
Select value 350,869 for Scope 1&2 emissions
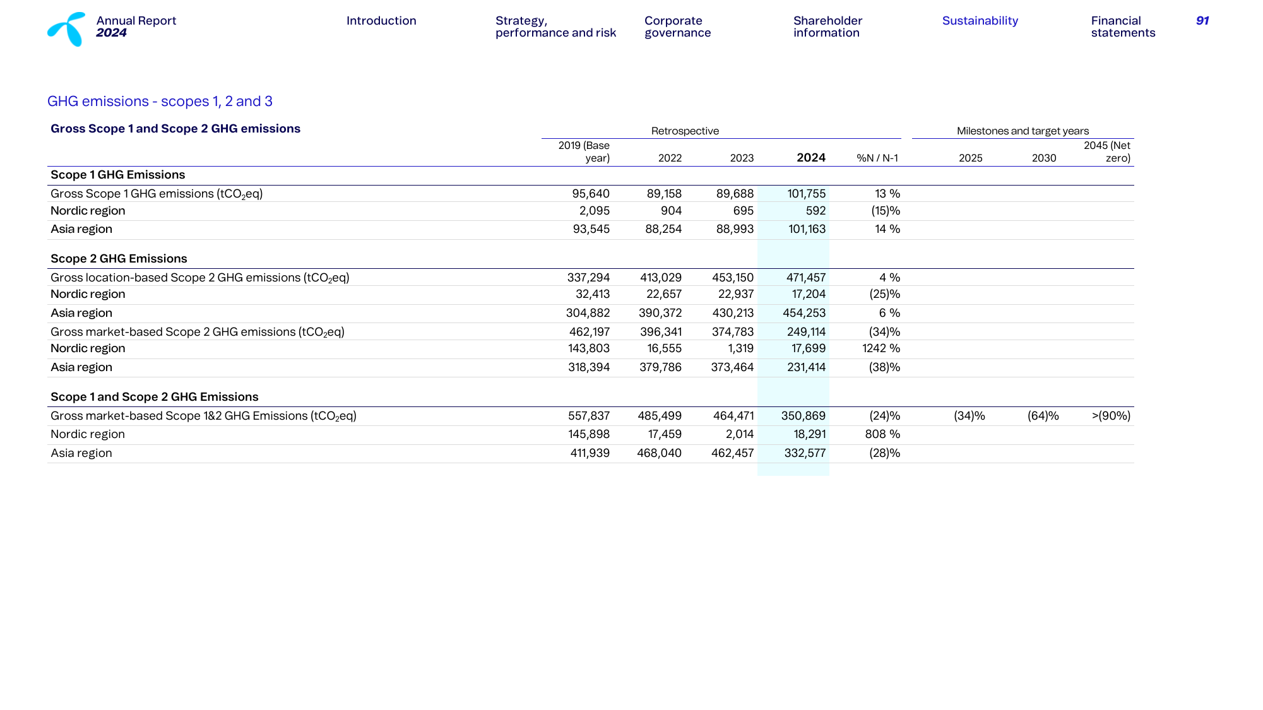tap(803, 416)
